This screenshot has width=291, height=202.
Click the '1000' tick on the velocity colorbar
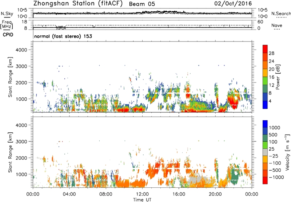(x=275, y=128)
